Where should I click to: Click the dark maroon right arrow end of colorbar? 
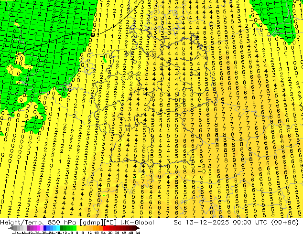(x=138, y=228)
